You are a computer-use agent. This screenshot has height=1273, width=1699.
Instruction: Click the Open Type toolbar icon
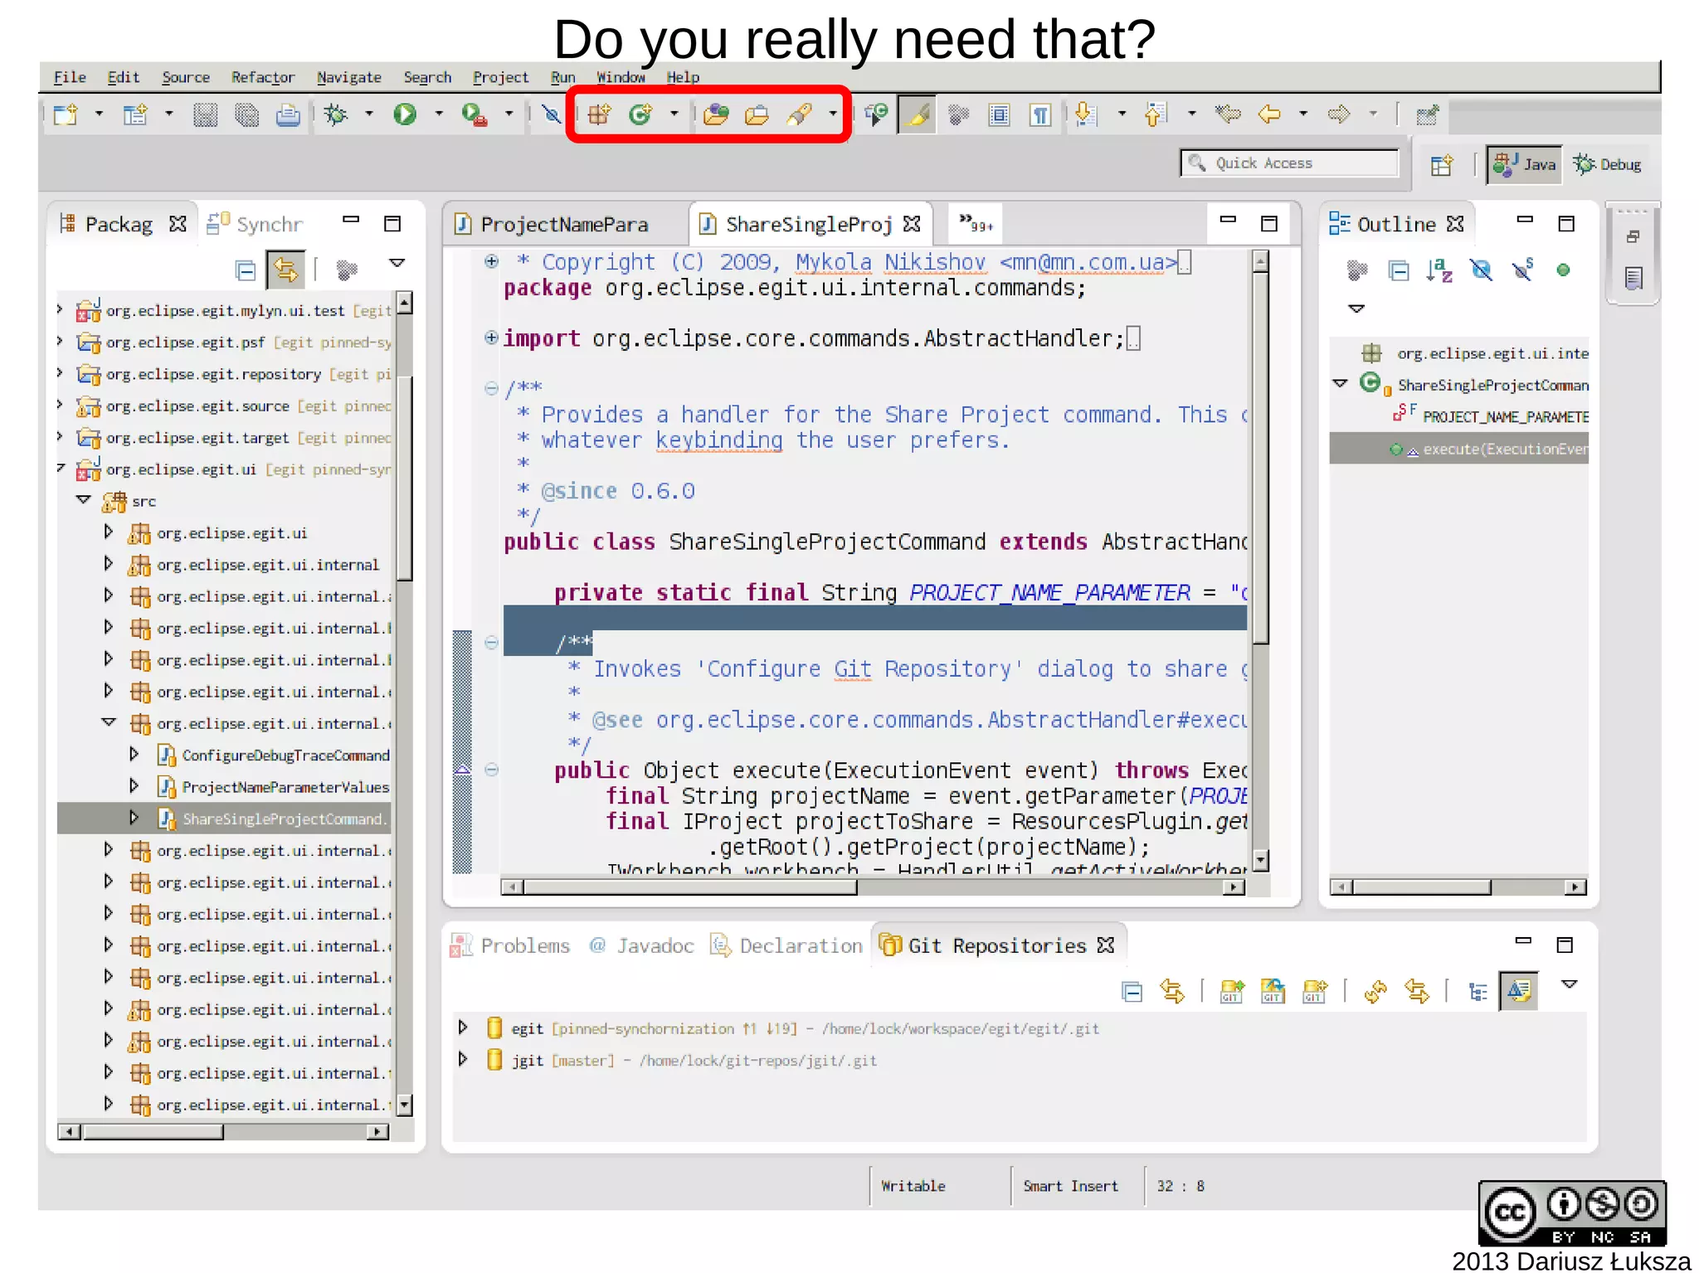716,114
